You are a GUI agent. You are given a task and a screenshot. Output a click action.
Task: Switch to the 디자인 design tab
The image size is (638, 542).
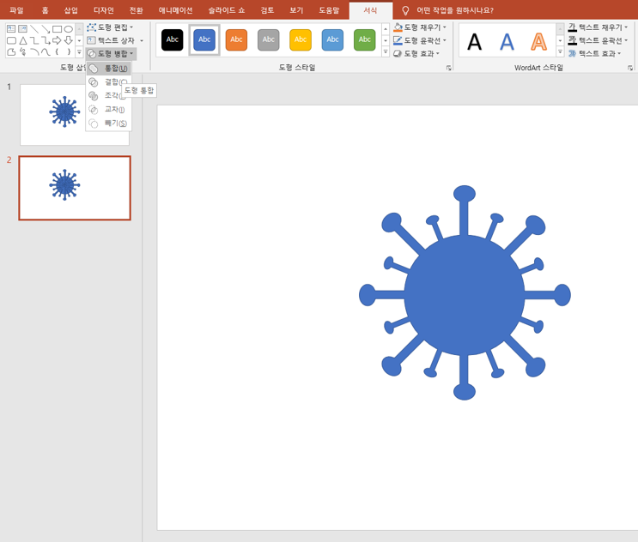[104, 10]
